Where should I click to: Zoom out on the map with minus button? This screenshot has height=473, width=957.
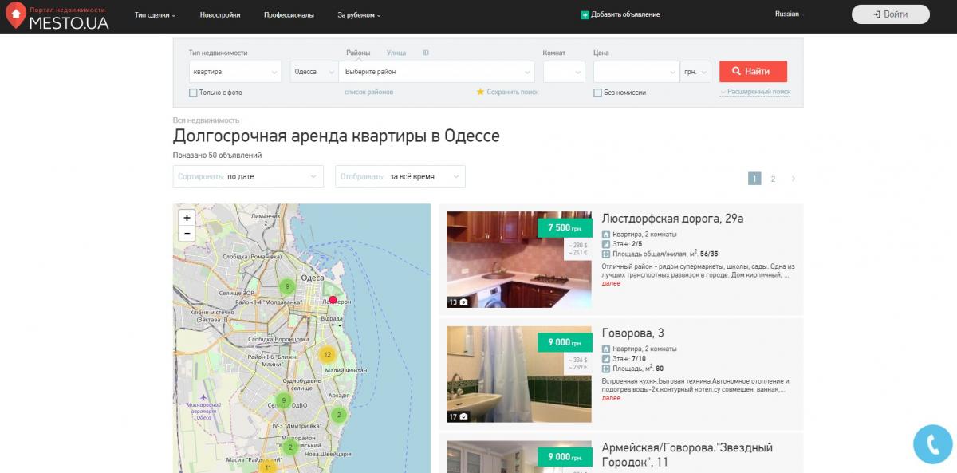(187, 233)
